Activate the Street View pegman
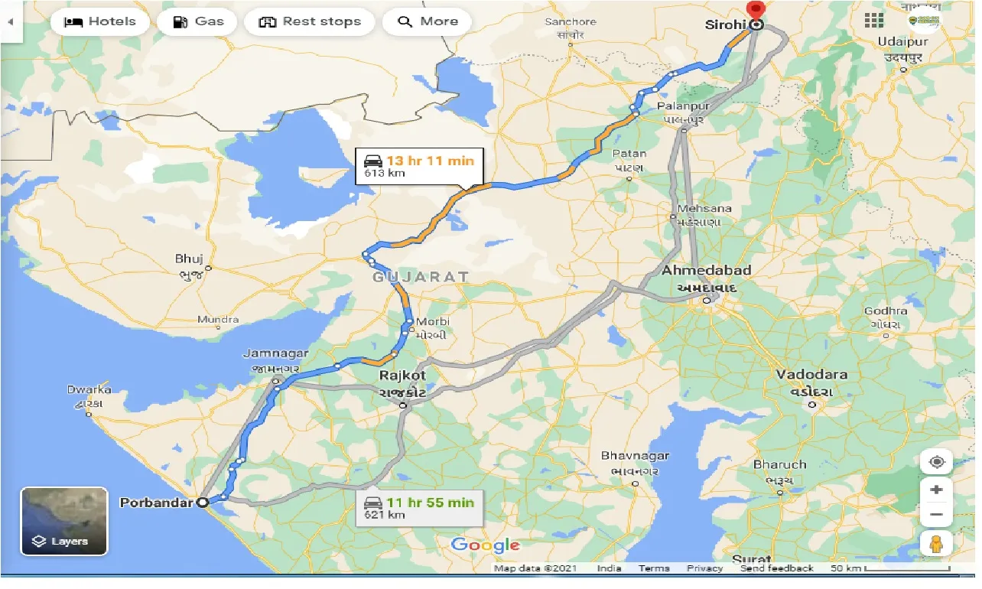Viewport: 982px width, 589px height. (x=937, y=544)
